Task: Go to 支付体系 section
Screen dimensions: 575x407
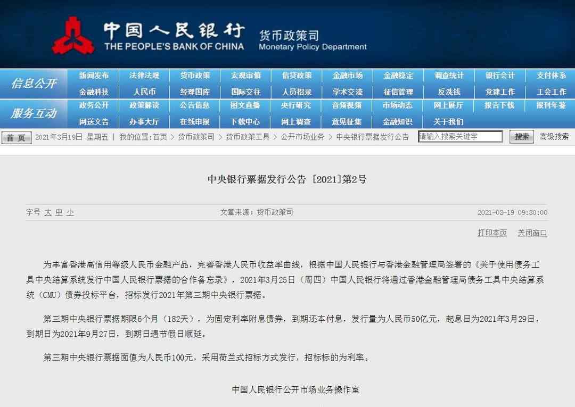Action: (551, 76)
